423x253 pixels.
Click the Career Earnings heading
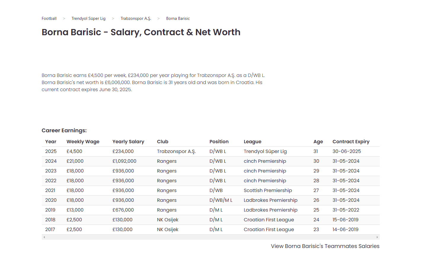pyautogui.click(x=64, y=130)
